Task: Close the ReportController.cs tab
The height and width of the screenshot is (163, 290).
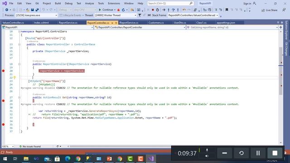Action: click(116, 23)
